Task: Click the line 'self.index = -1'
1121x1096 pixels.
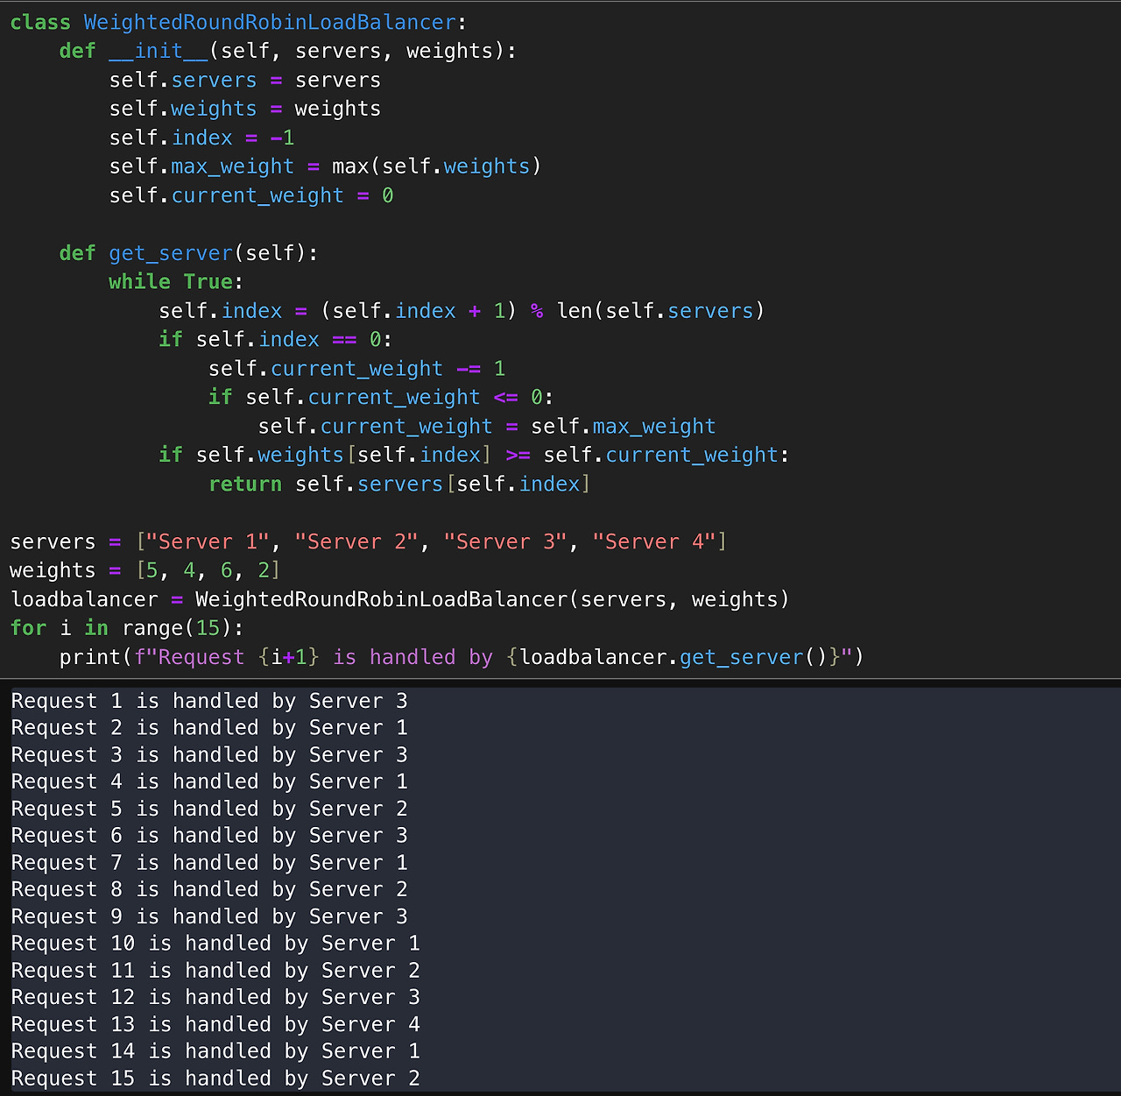Action: click(201, 138)
